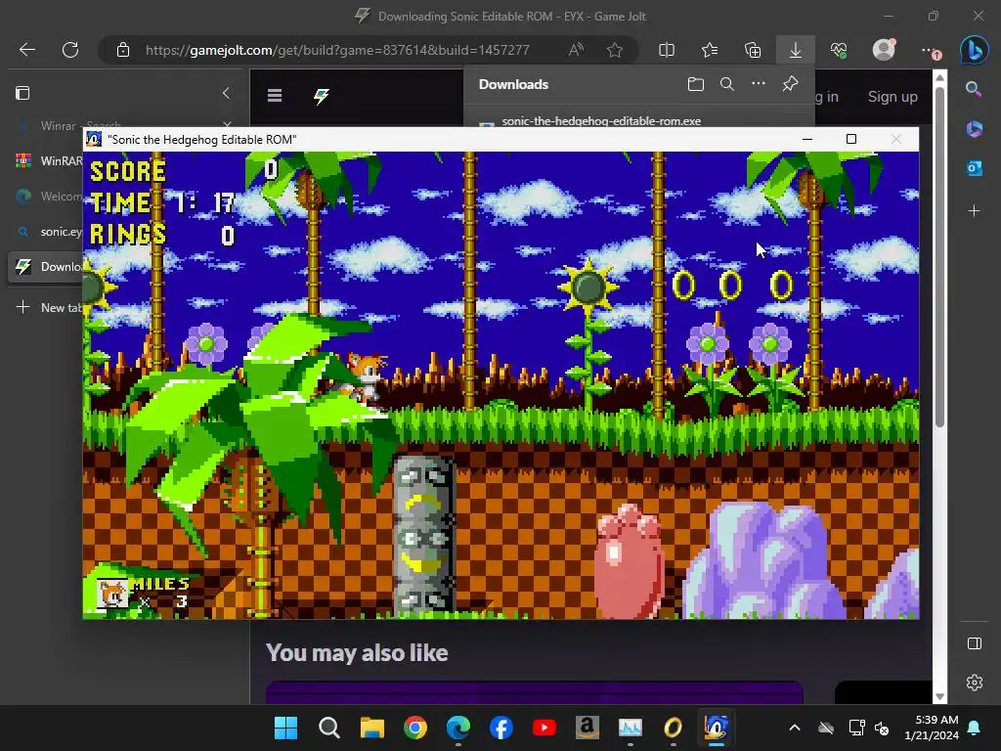The height and width of the screenshot is (751, 1001).
Task: Open the tab actions menu icon
Action: tap(22, 93)
